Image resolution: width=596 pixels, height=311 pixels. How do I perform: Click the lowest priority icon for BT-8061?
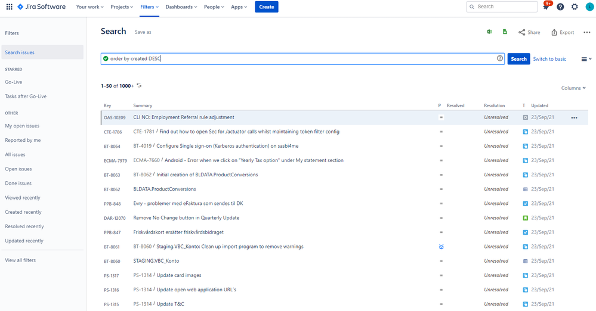(441, 247)
